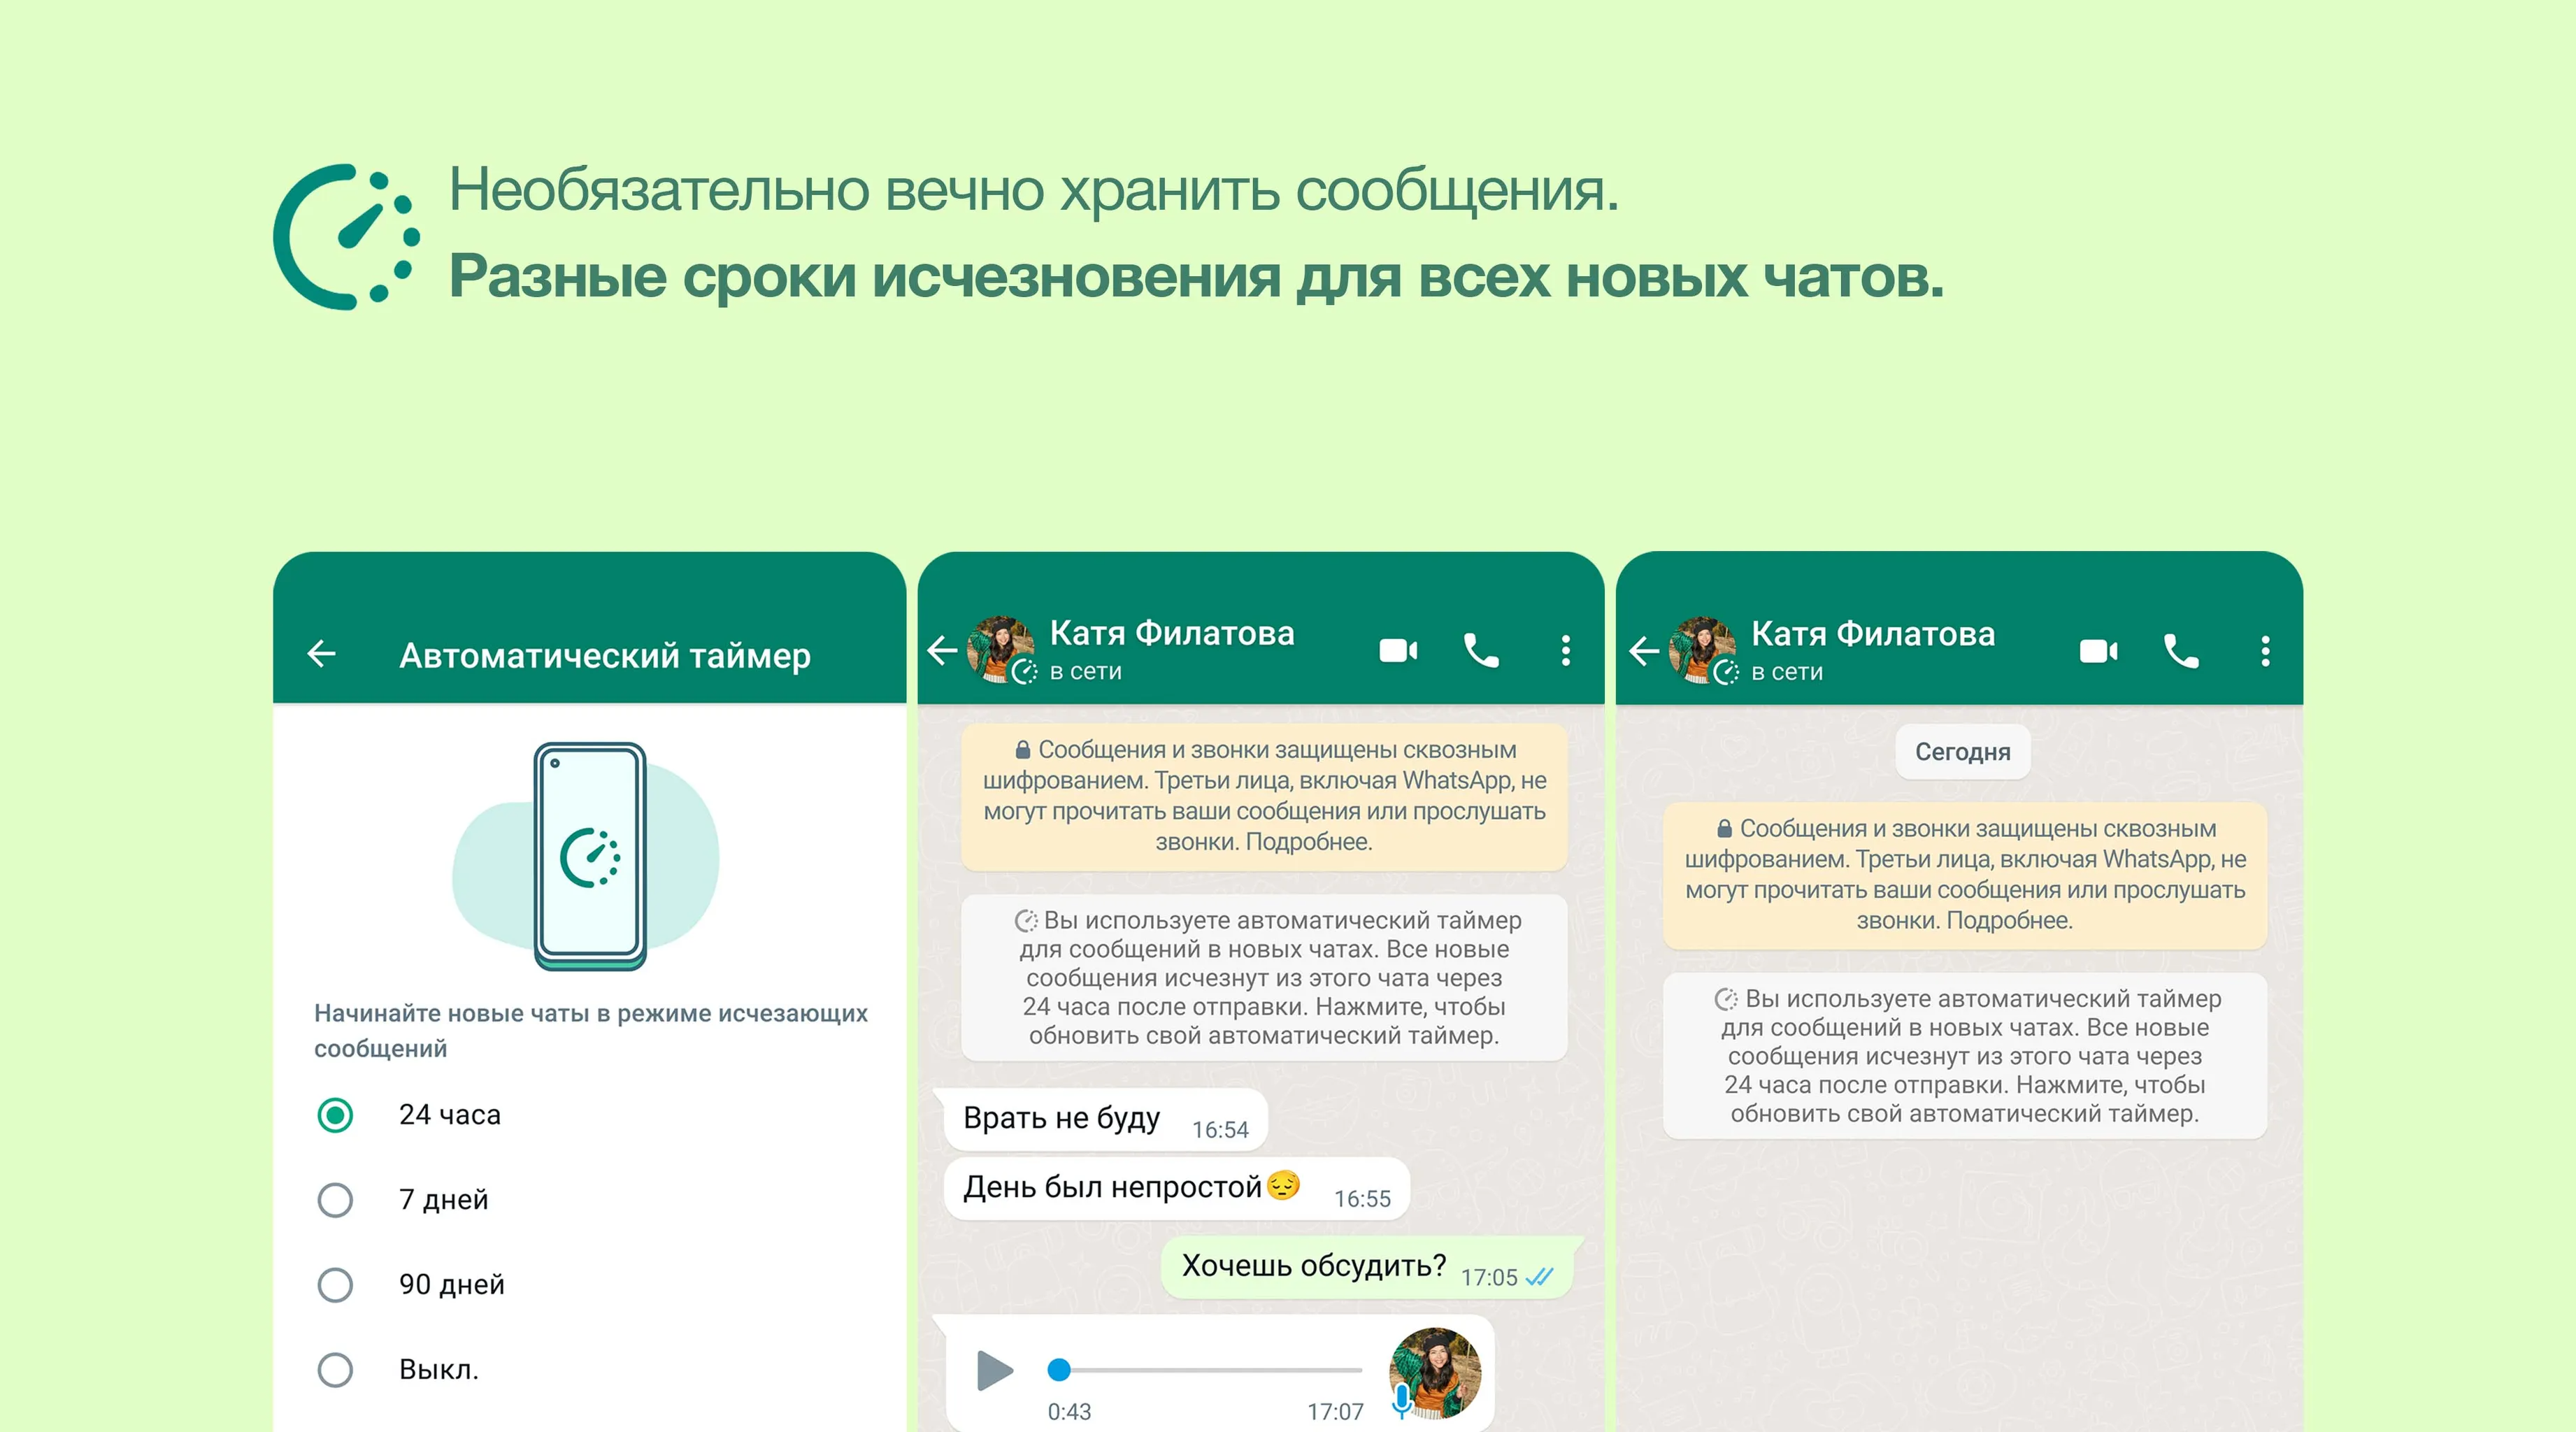This screenshot has height=1432, width=2576.
Task: Select the 7 дней timer option
Action: 335,1200
